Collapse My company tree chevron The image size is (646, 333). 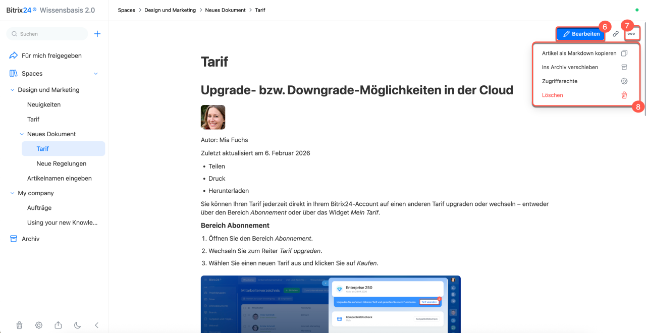pos(13,193)
